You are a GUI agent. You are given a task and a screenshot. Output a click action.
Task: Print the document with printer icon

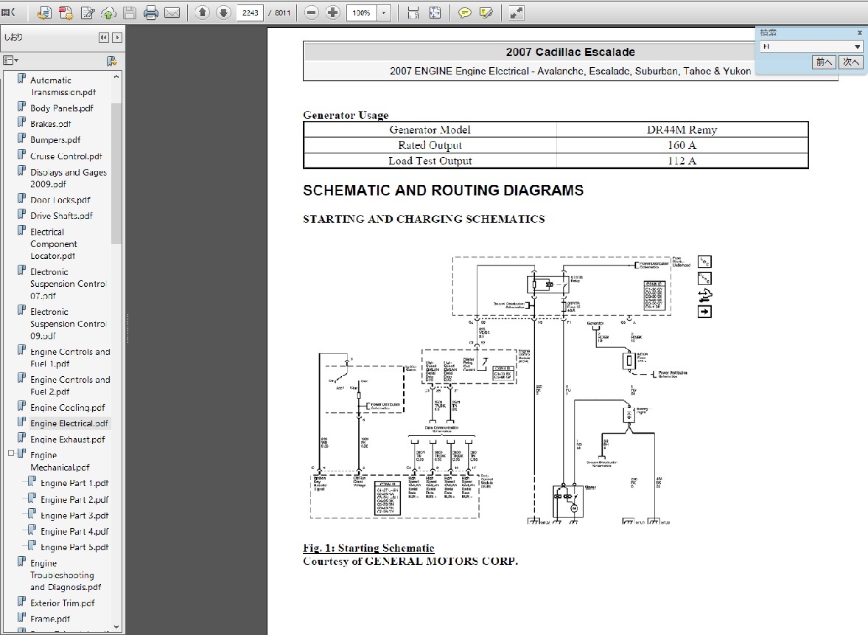[150, 13]
